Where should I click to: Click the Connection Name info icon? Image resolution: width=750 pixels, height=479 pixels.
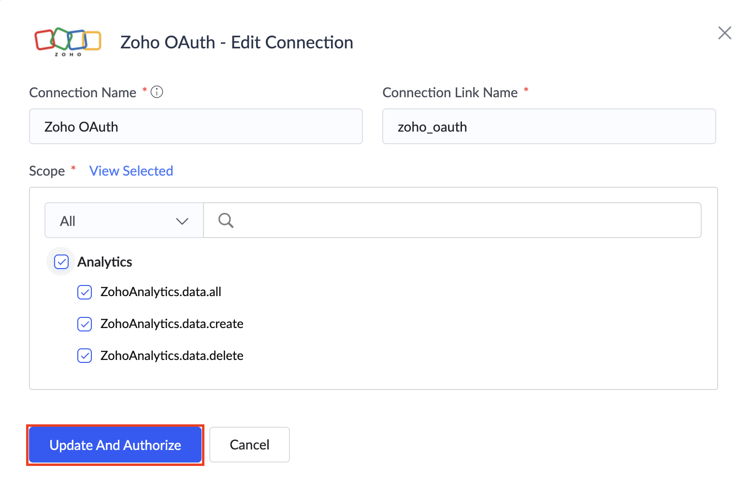(x=157, y=92)
